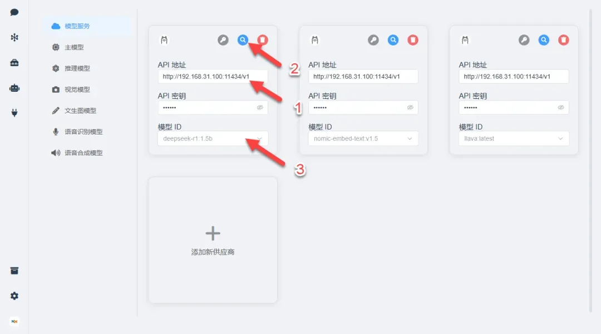Delete the nomic-embed-text provider card

point(413,40)
